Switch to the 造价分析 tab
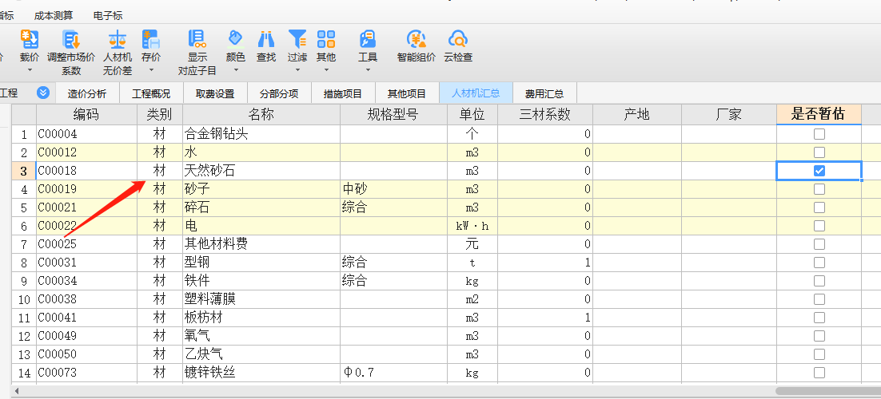 (x=87, y=93)
